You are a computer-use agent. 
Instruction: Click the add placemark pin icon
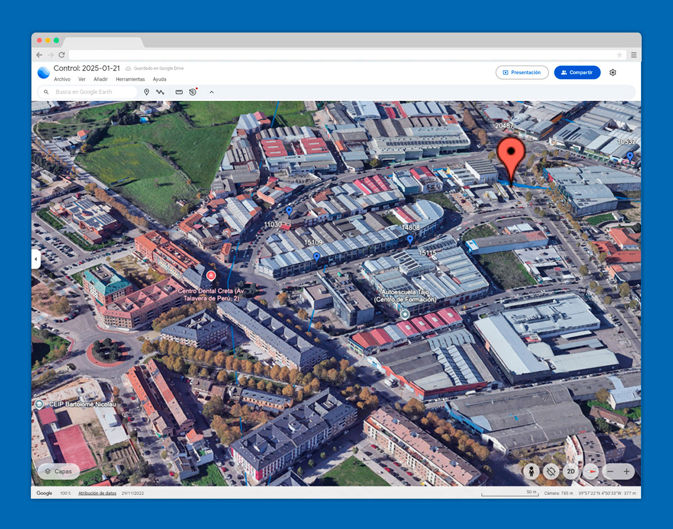pyautogui.click(x=146, y=92)
